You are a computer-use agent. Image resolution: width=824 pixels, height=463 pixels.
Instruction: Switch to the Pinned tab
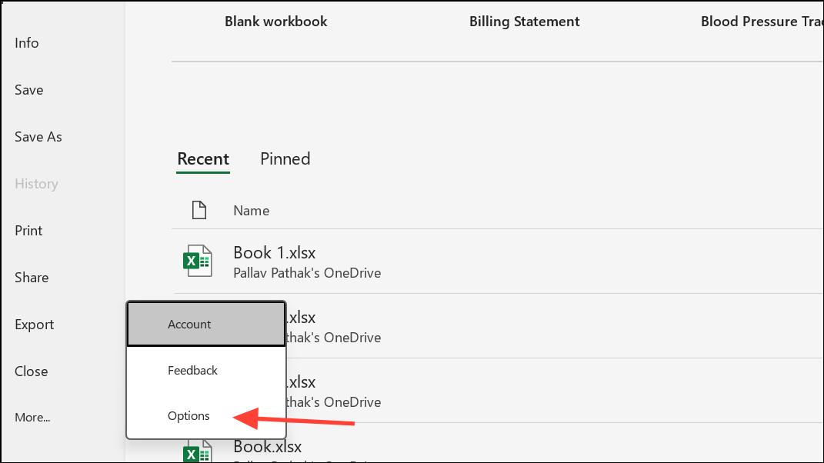[x=285, y=158]
